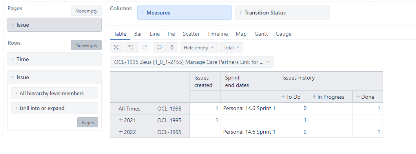Open the Total dropdown
The height and width of the screenshot is (154, 416).
(231, 47)
